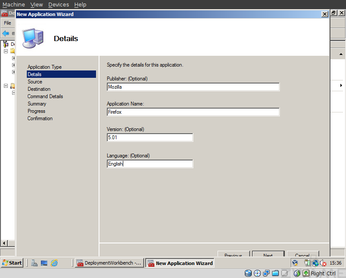The image size is (346, 278).
Task: Click the Next button in the wizard
Action: point(268,254)
